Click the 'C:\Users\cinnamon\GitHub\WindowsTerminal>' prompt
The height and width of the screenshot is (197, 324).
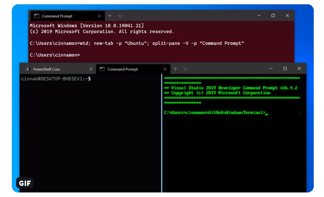[x=215, y=113]
